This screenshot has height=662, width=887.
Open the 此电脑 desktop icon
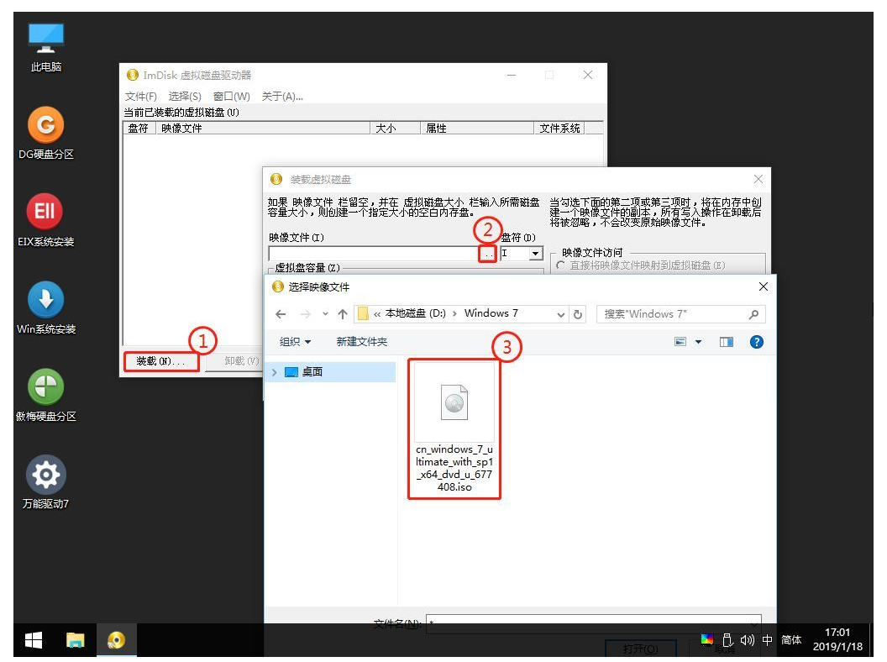pyautogui.click(x=46, y=48)
